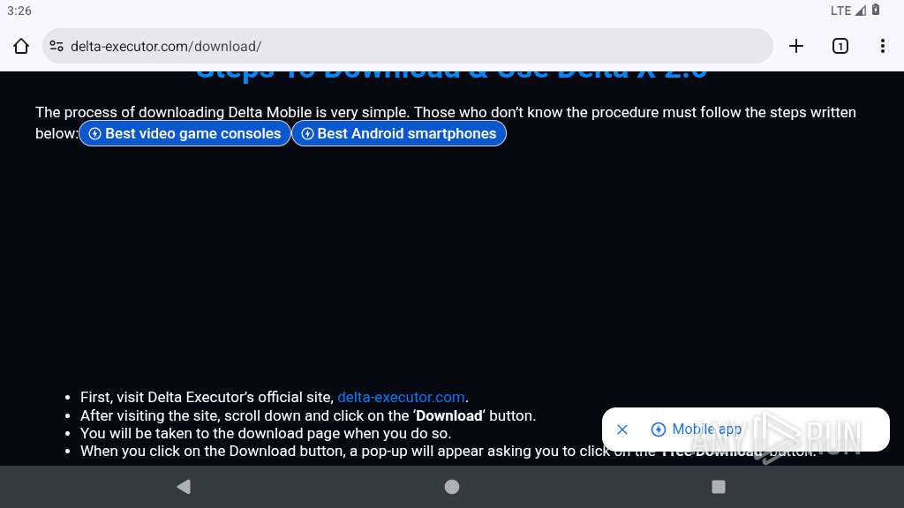Click the delta-executor.com/download/ address bar
Image resolution: width=904 pixels, height=508 pixels.
[x=408, y=46]
